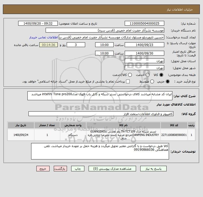Click the تاریخ نیاز column header
This screenshot has width=203, height=197.
(x=21, y=125)
